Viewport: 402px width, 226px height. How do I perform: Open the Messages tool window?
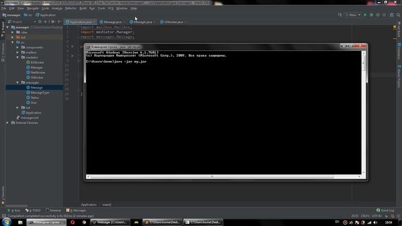pyautogui.click(x=76, y=210)
